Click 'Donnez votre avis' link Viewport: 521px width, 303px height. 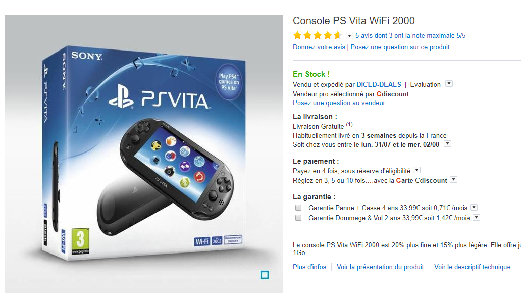point(319,47)
